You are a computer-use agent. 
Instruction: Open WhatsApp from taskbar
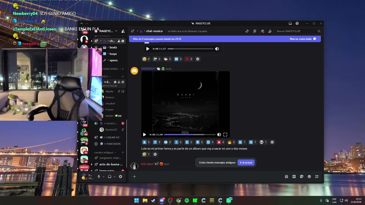pos(229,200)
